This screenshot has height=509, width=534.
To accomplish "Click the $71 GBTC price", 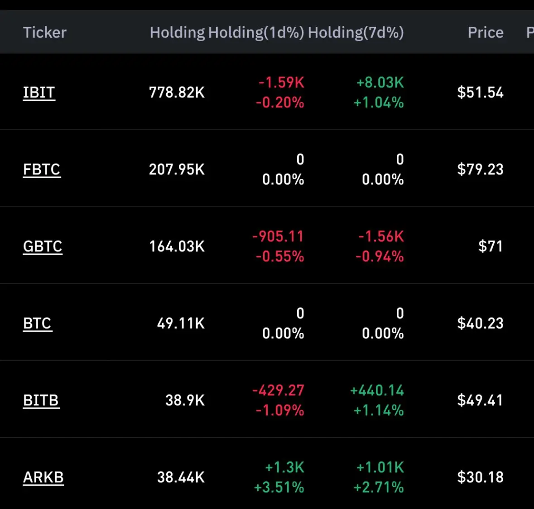I will (491, 246).
